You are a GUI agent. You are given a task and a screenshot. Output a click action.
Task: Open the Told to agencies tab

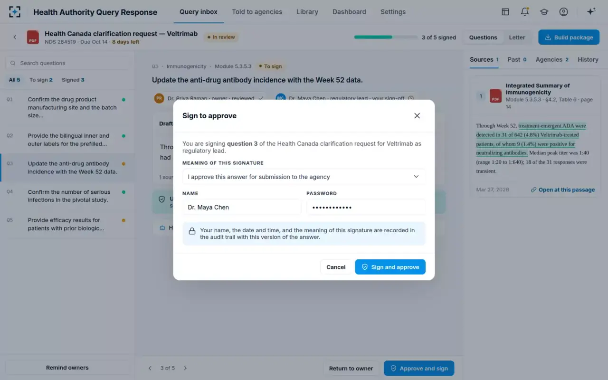click(x=257, y=12)
